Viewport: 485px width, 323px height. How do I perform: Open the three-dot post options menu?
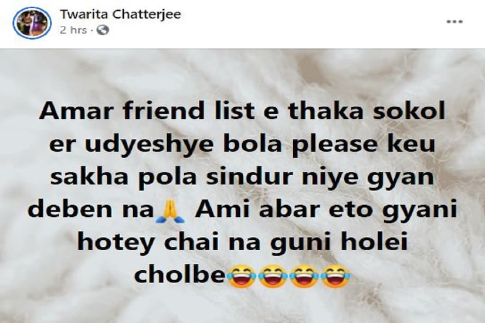coord(455,22)
